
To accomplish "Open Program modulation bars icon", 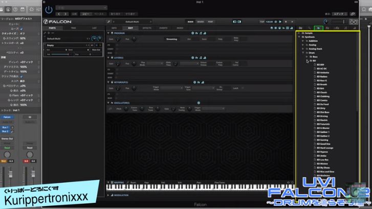I will (x=205, y=33).
